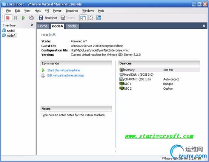The height and width of the screenshot is (162, 209).
Task: Click Edit virtual machine settings link
Action: [66, 75]
